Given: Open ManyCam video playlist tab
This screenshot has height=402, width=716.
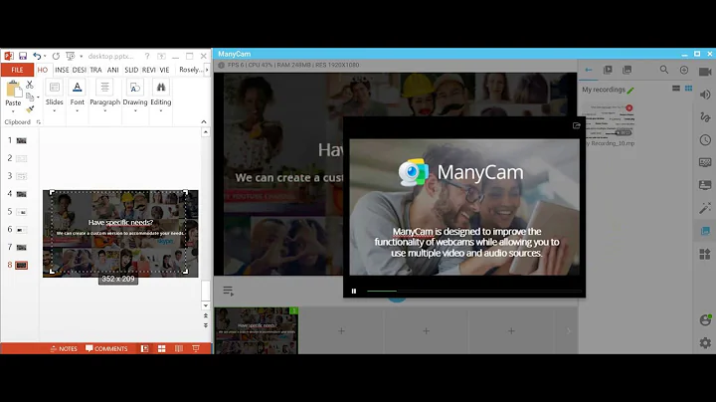Looking at the screenshot, I should (608, 70).
